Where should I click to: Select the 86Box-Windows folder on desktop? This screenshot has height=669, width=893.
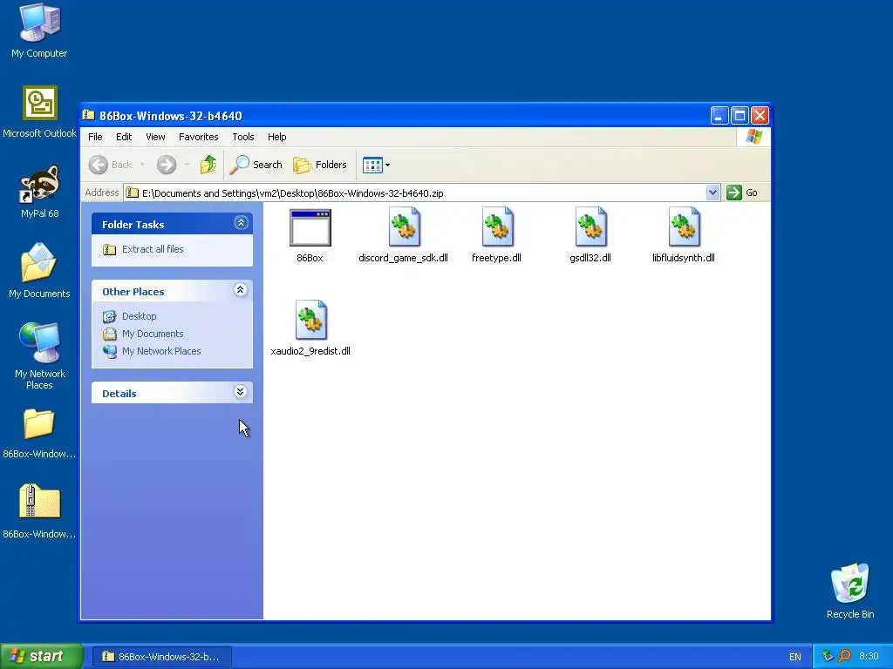[39, 434]
